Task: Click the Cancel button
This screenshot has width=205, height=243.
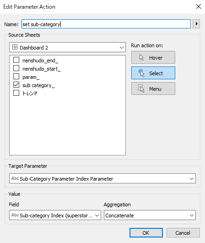Action: click(183, 232)
